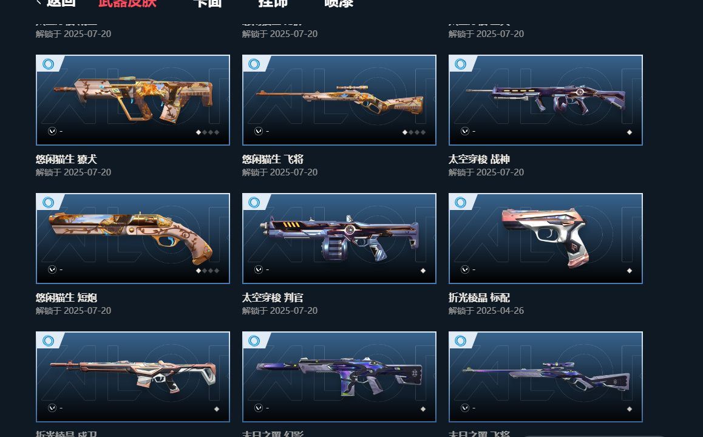The height and width of the screenshot is (437, 703).
Task: Open the 太空穿梭 战神 skin card
Action: click(x=546, y=100)
